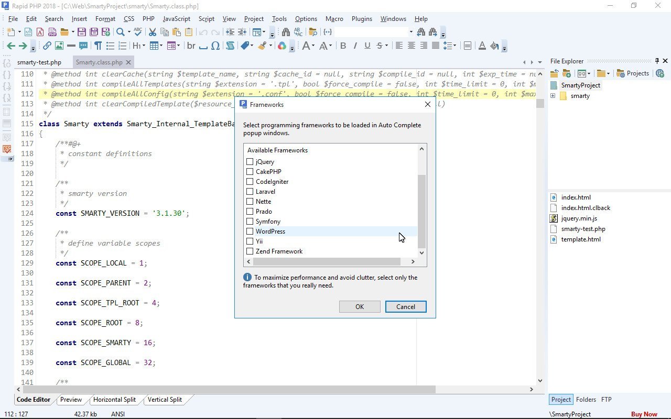This screenshot has width=671, height=419.
Task: Open the PHP menu
Action: point(148,18)
